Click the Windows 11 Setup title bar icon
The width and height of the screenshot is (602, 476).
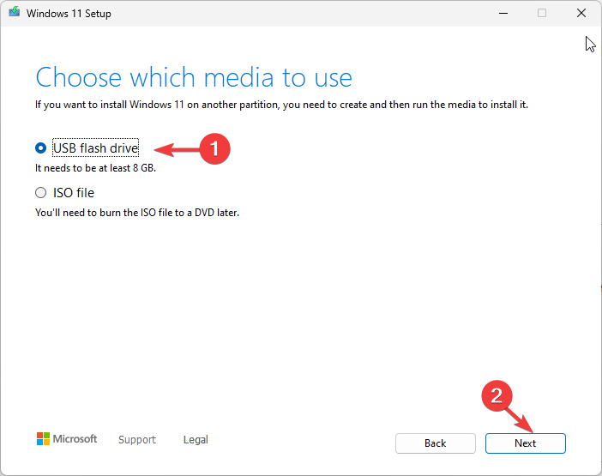coord(15,12)
